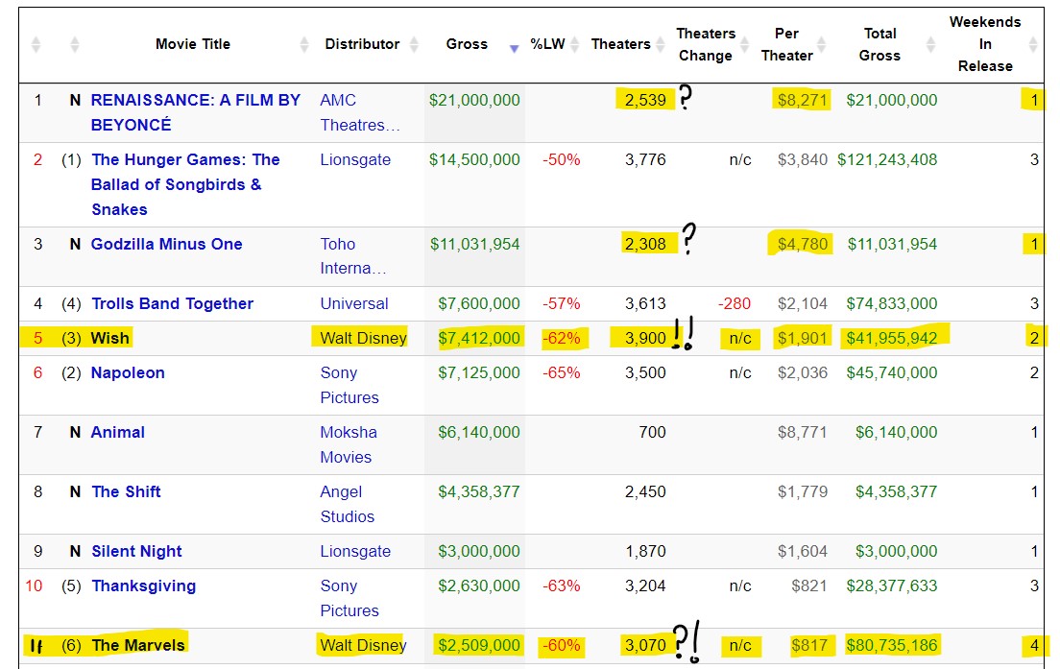Select the Napoleon movie title link
This screenshot has width=1060, height=669.
128,372
